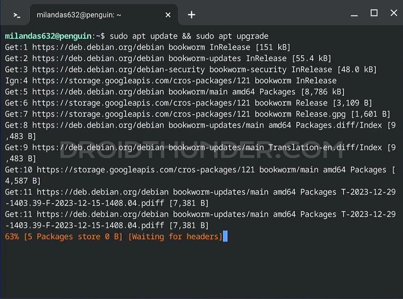Close the Terminal window

(394, 13)
